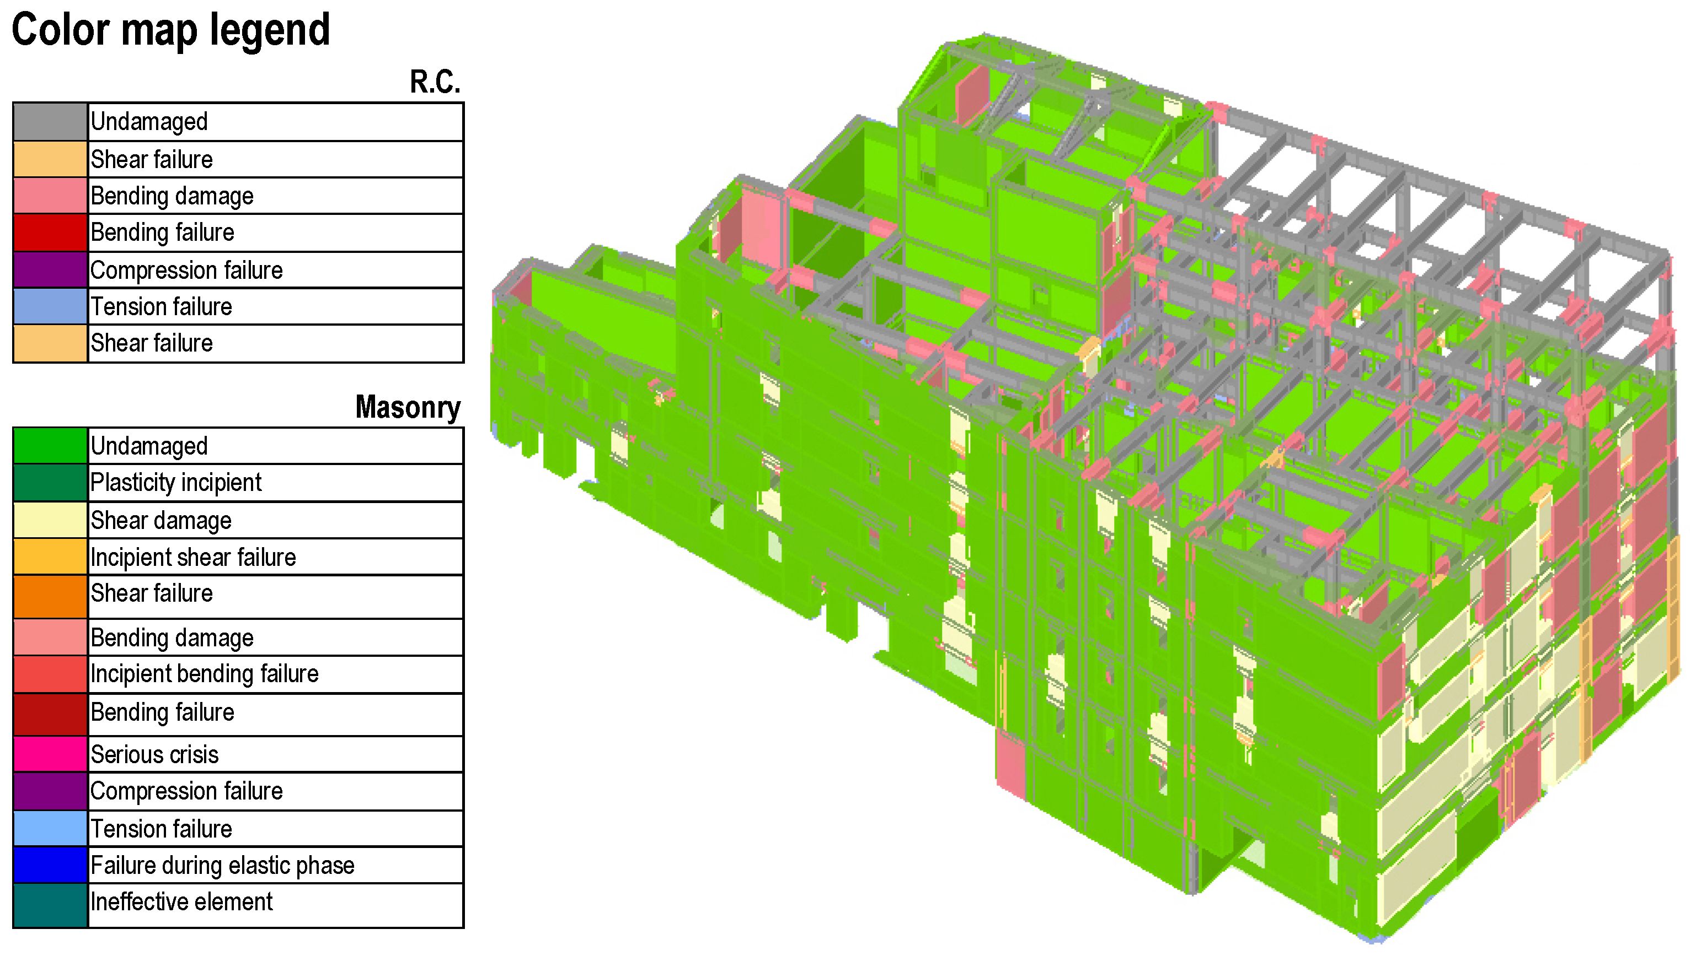Click the Masonry Bending failure label
1691x956 pixels.
tap(162, 712)
